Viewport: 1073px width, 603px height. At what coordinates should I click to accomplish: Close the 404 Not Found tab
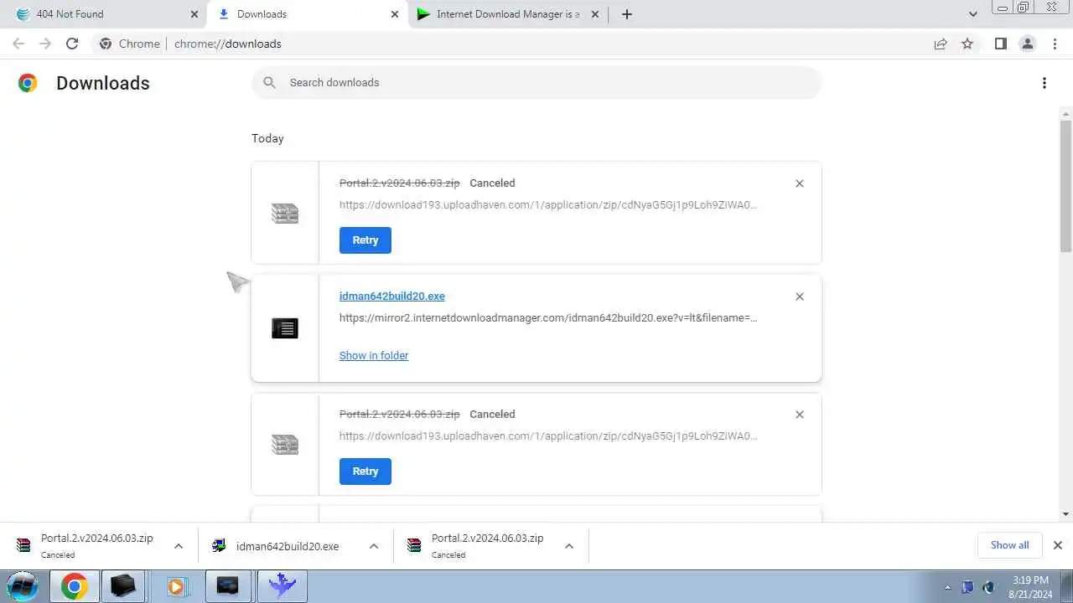point(194,14)
